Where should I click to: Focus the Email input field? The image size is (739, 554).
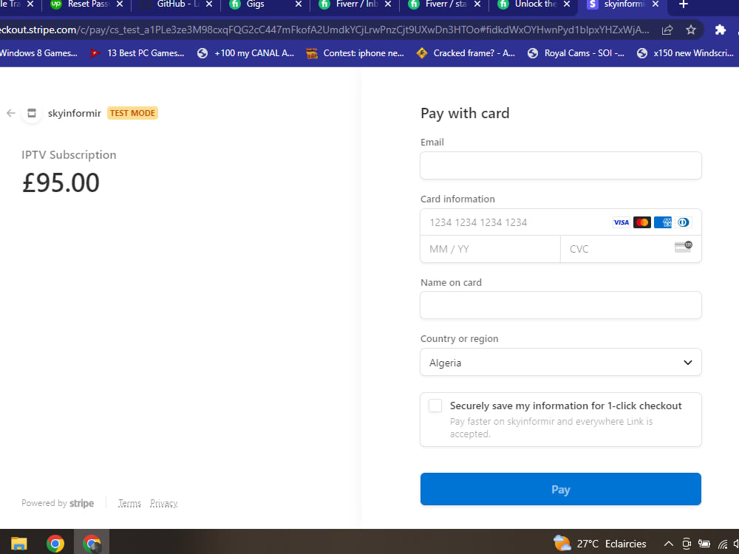coord(560,165)
